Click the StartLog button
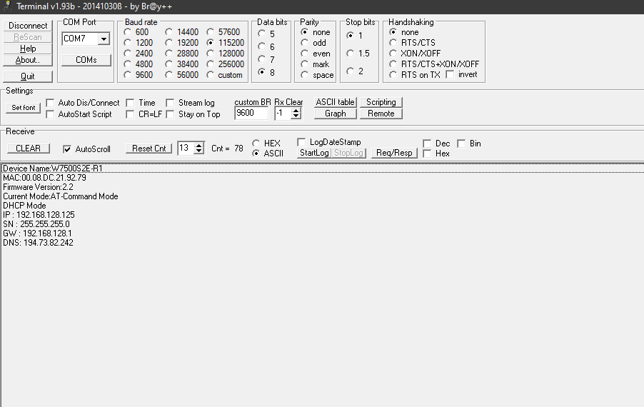Screen dimensions: 644x407 (314, 154)
